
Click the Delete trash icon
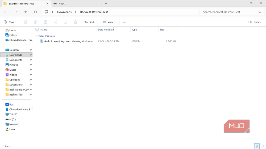point(76,22)
